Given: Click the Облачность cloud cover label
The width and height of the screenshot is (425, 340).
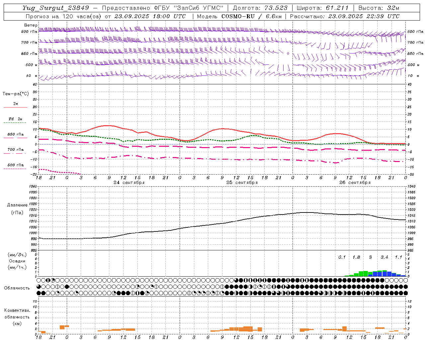Looking at the screenshot, I should click(17, 288).
